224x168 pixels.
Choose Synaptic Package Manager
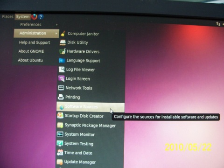pyautogui.click(x=90, y=125)
